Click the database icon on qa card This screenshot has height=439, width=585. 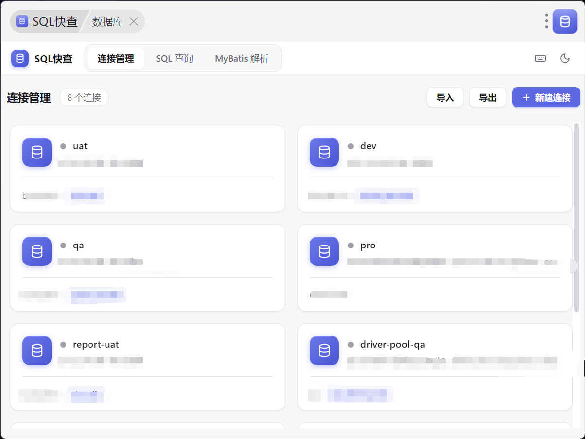point(37,251)
